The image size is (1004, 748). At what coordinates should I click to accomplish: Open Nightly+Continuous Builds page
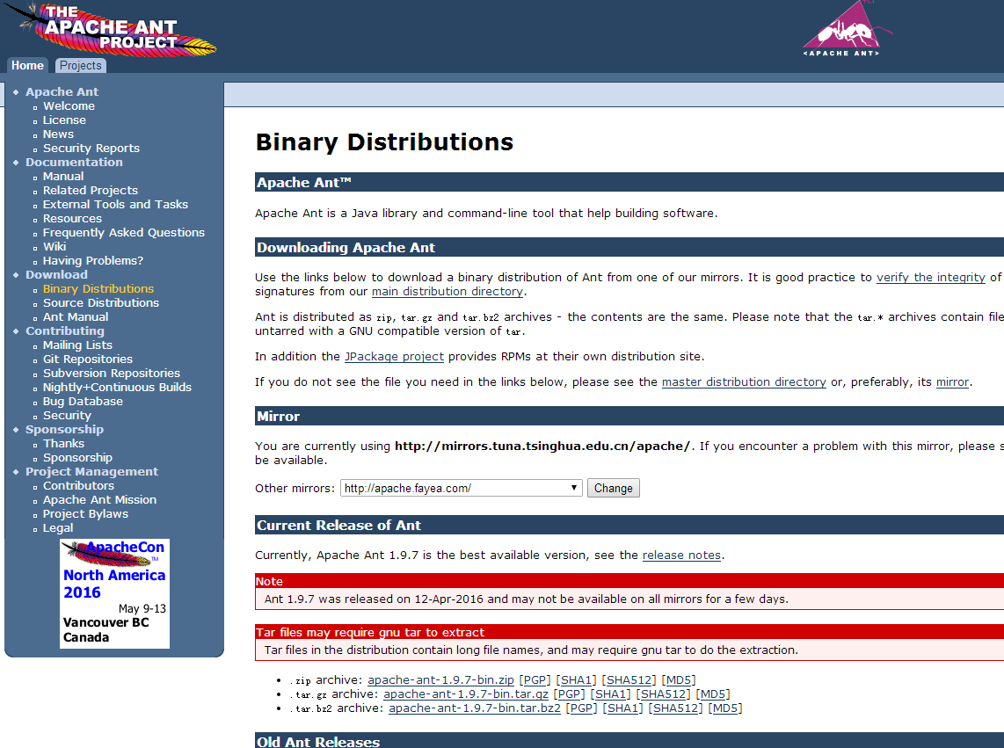[117, 388]
